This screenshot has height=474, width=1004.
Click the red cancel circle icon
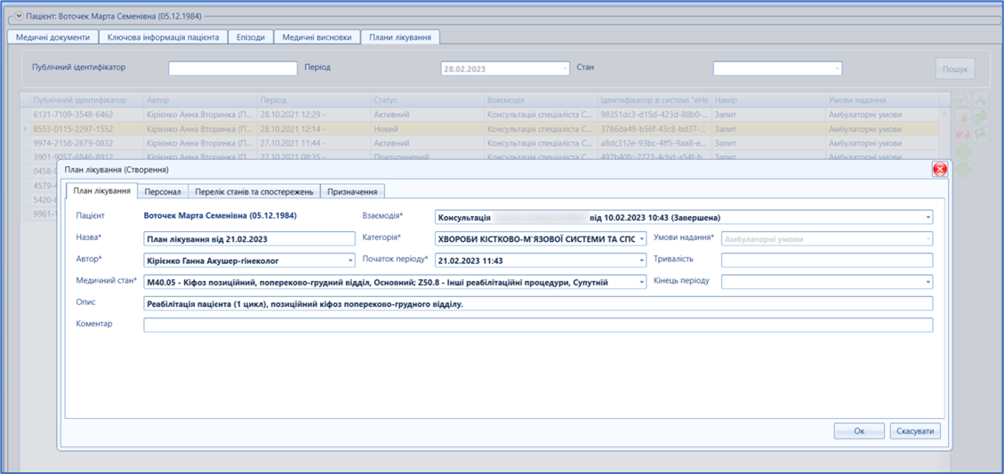pos(962,134)
